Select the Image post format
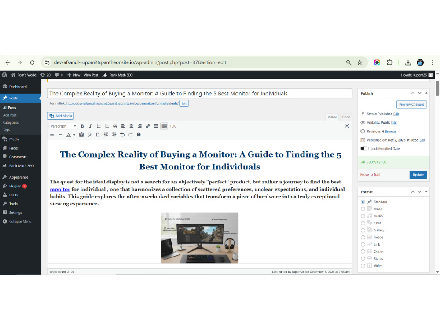 [x=363, y=238]
